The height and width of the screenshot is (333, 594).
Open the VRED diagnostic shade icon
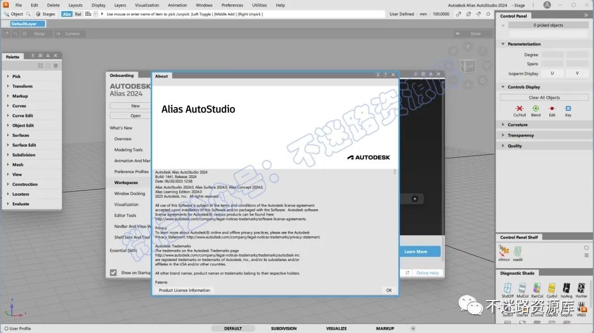[581, 308]
